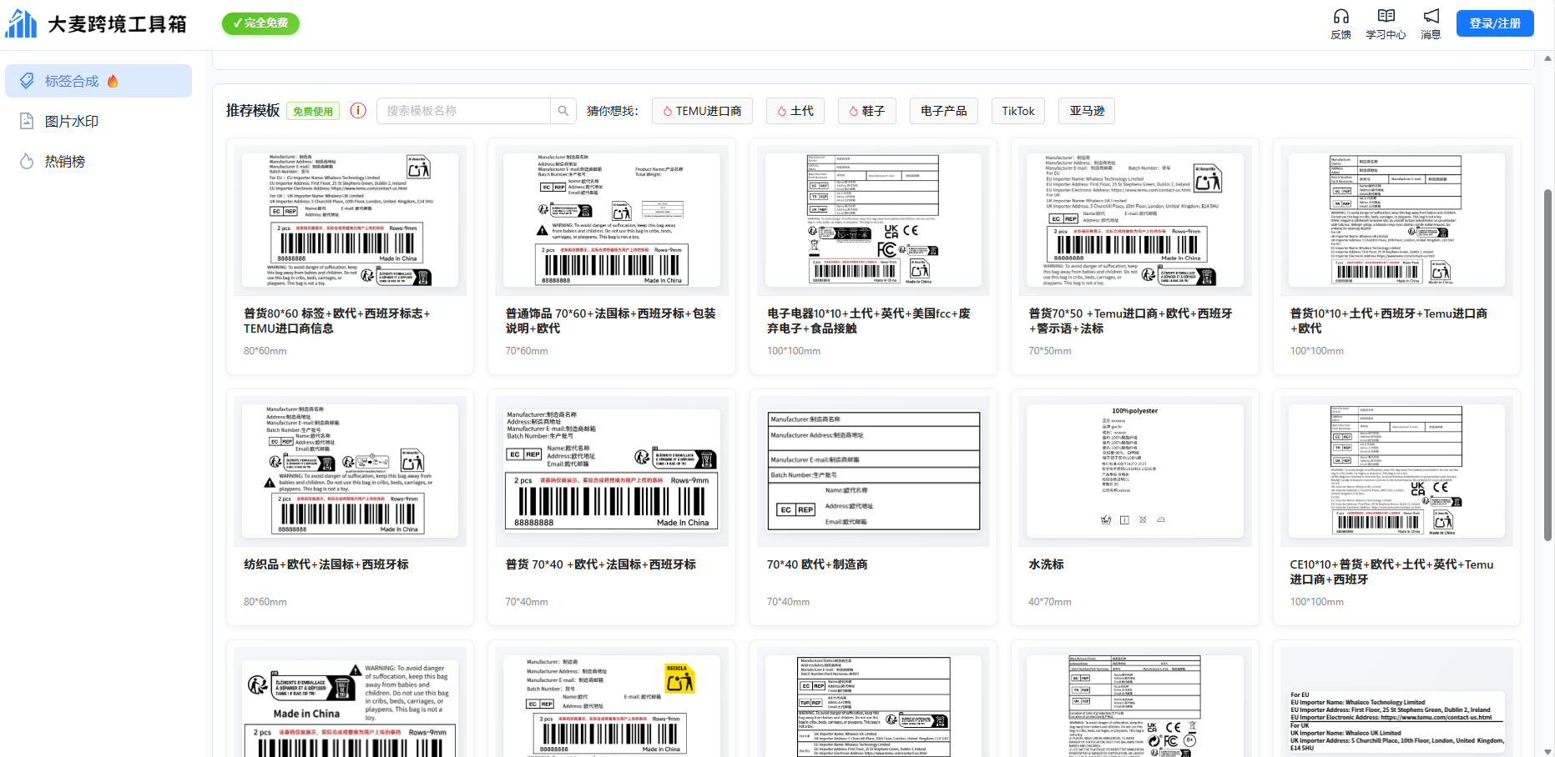Filter templates by 鞋子 tag
Image resolution: width=1555 pixels, height=757 pixels.
coord(867,111)
